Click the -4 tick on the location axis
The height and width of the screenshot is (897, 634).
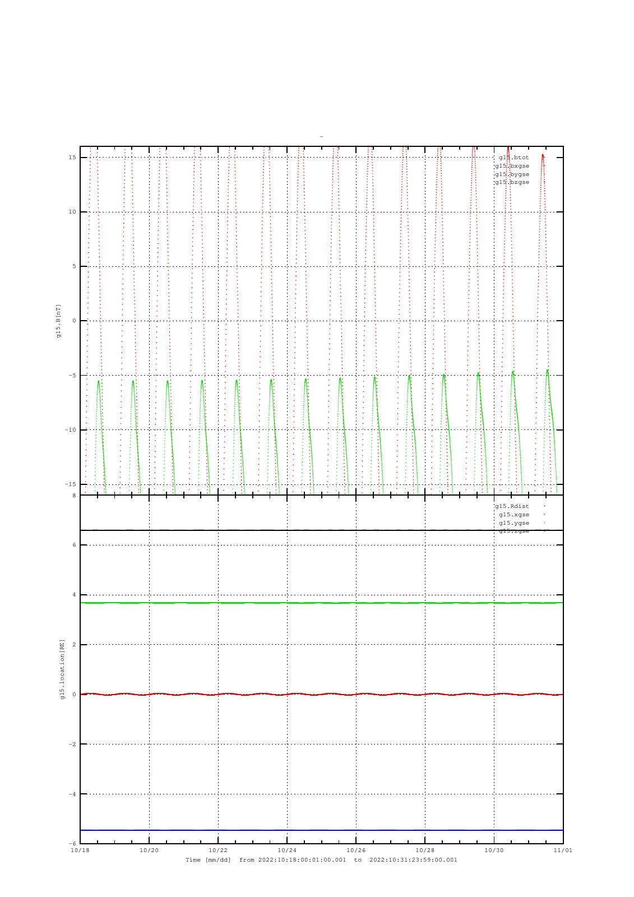pos(72,794)
